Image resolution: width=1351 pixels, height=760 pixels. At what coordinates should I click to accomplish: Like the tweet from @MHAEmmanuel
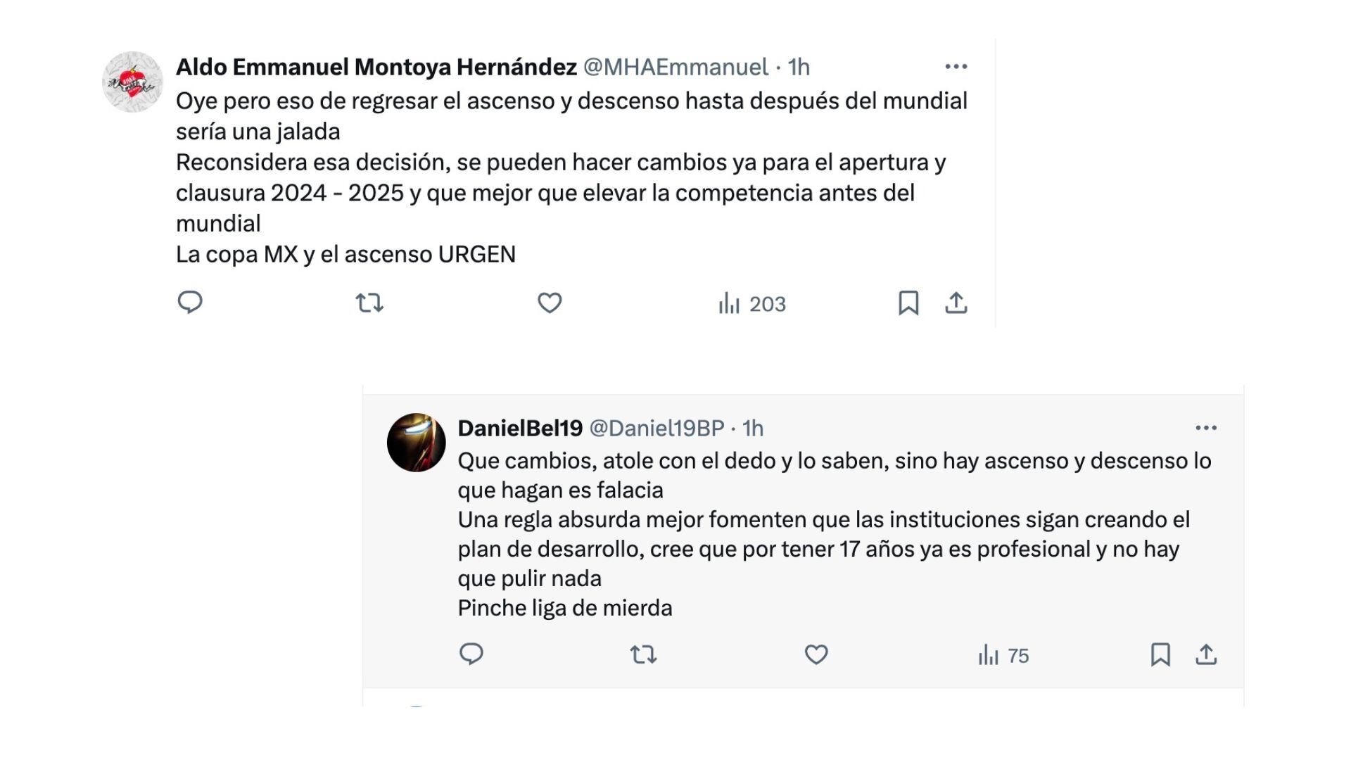(x=548, y=303)
